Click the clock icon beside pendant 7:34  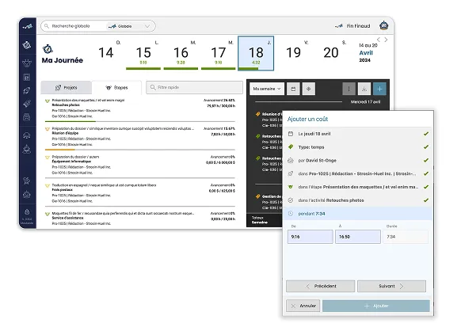[x=291, y=214]
